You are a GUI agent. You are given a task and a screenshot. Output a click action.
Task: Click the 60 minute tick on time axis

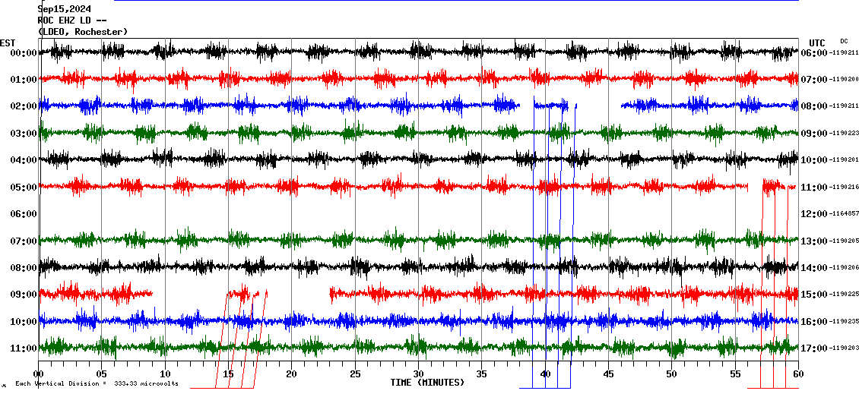(x=798, y=374)
